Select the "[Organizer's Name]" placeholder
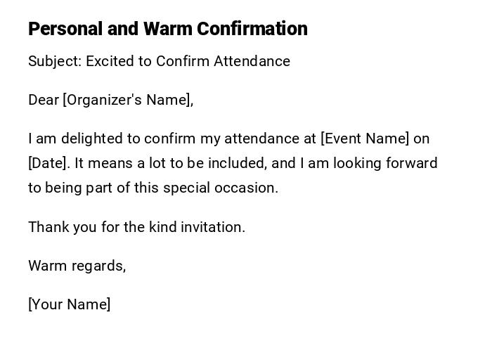Viewport: 492px width, 348px height. point(128,100)
